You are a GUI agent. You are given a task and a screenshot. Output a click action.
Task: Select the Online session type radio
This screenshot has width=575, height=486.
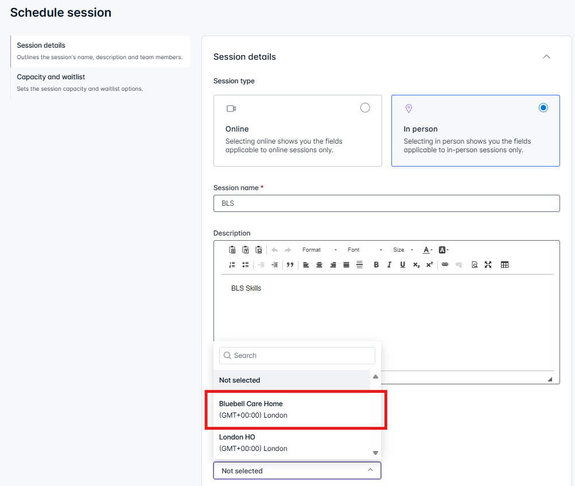tap(365, 108)
